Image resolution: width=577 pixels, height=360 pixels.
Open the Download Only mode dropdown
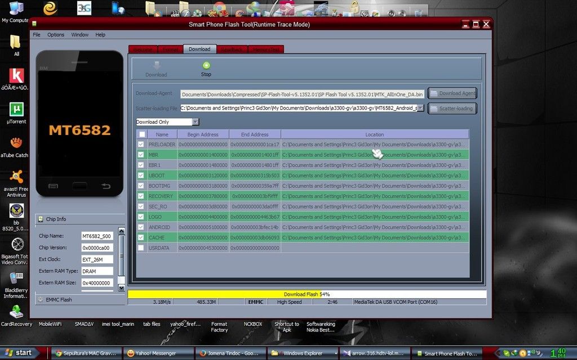click(196, 122)
